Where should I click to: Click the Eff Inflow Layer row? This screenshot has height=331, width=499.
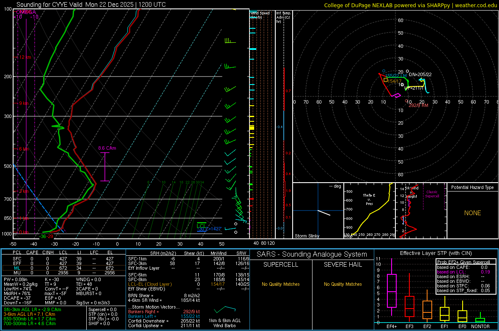point(189,268)
